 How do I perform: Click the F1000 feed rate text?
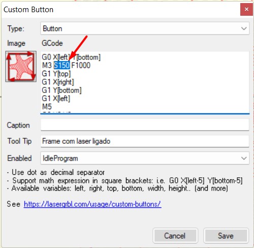pos(81,65)
